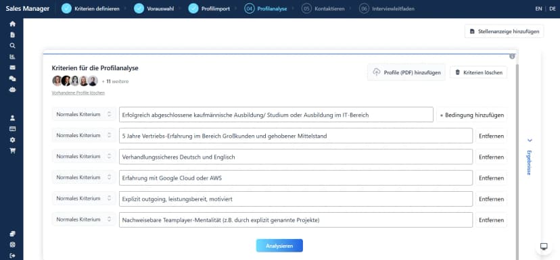Click the Analysieren button
560x260 pixels.
tap(279, 246)
